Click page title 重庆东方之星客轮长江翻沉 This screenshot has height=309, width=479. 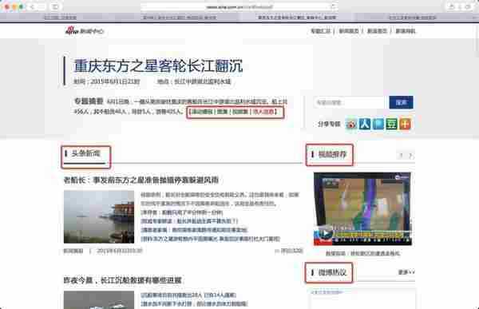click(x=158, y=65)
